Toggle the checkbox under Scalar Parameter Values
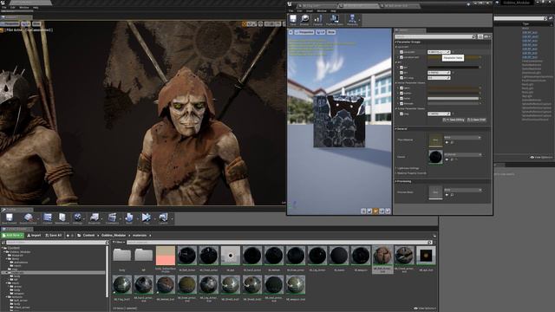Viewport: 555px width, 312px height. pos(402,114)
